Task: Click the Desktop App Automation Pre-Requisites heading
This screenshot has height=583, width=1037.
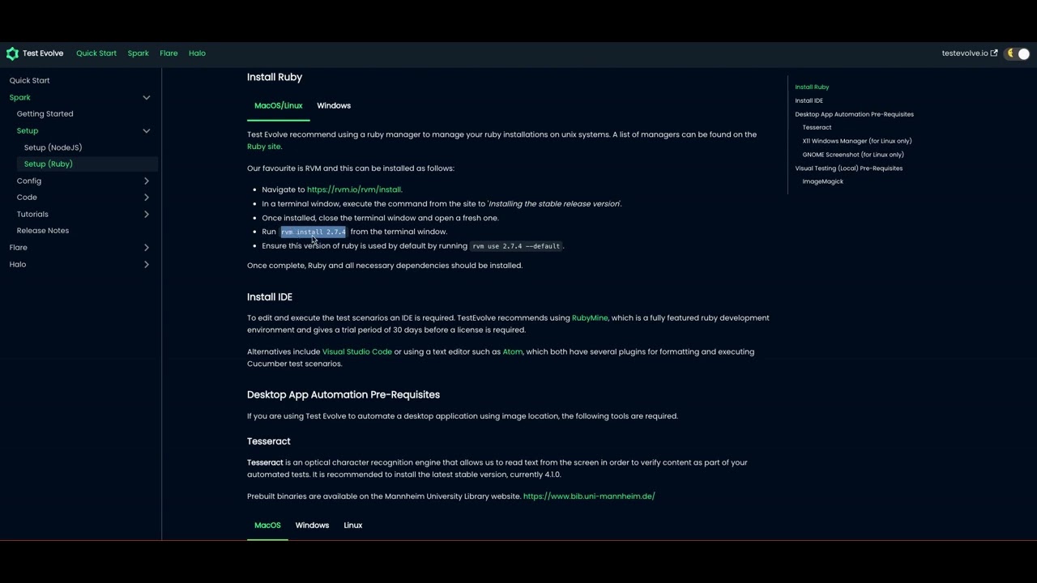Action: [344, 394]
